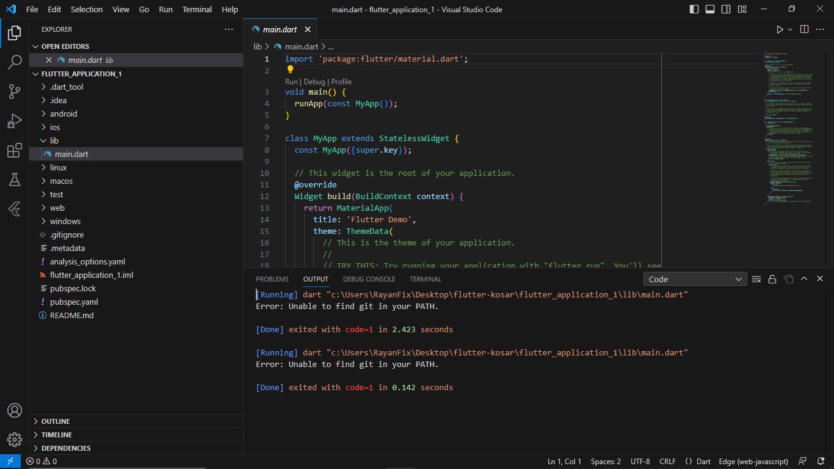
Task: Open the Search view in activity bar
Action: (15, 62)
